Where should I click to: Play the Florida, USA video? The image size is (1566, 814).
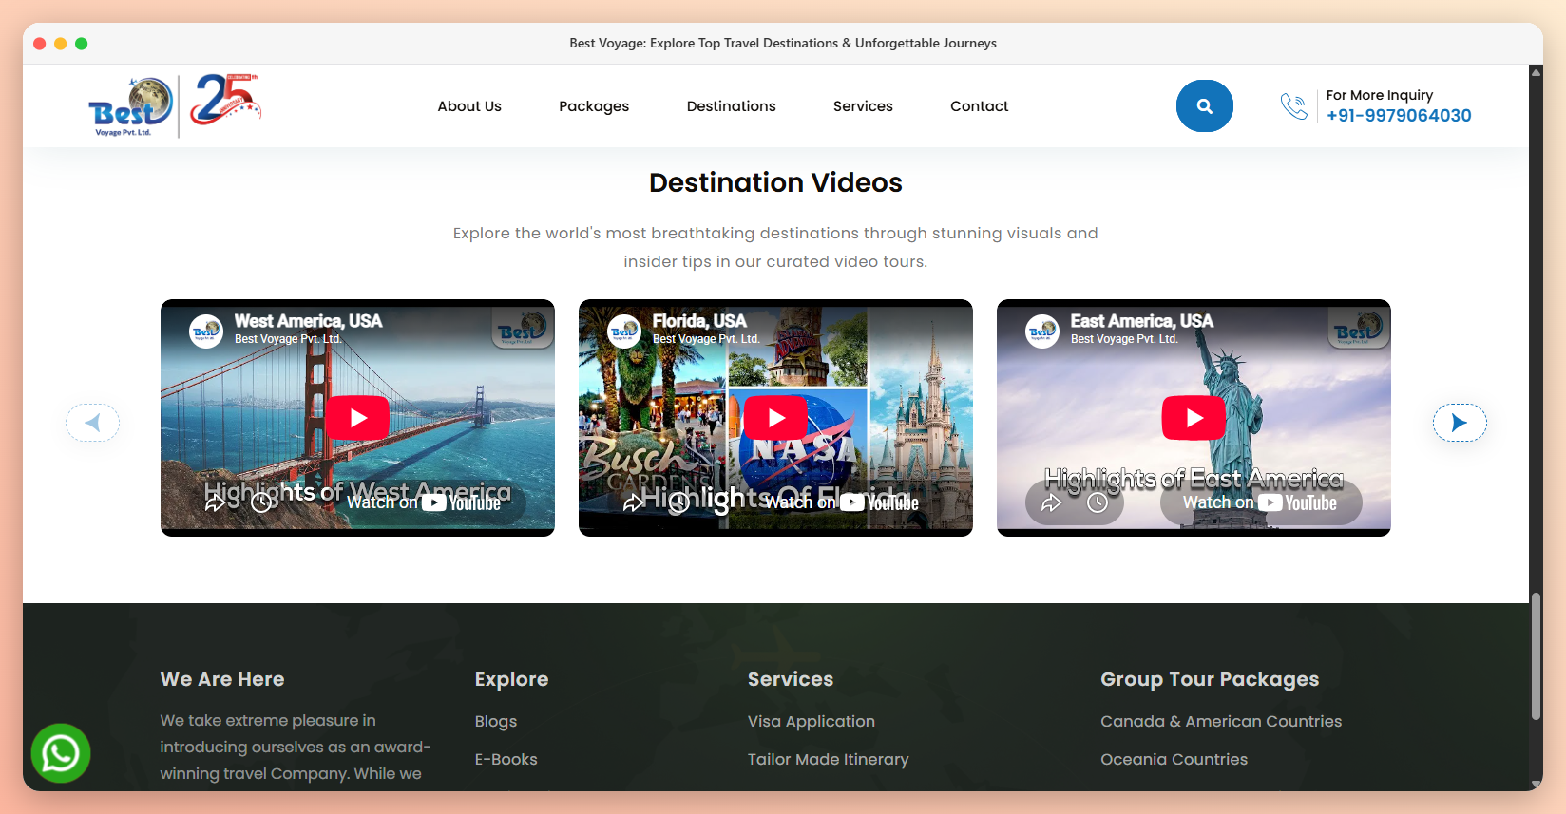[775, 418]
